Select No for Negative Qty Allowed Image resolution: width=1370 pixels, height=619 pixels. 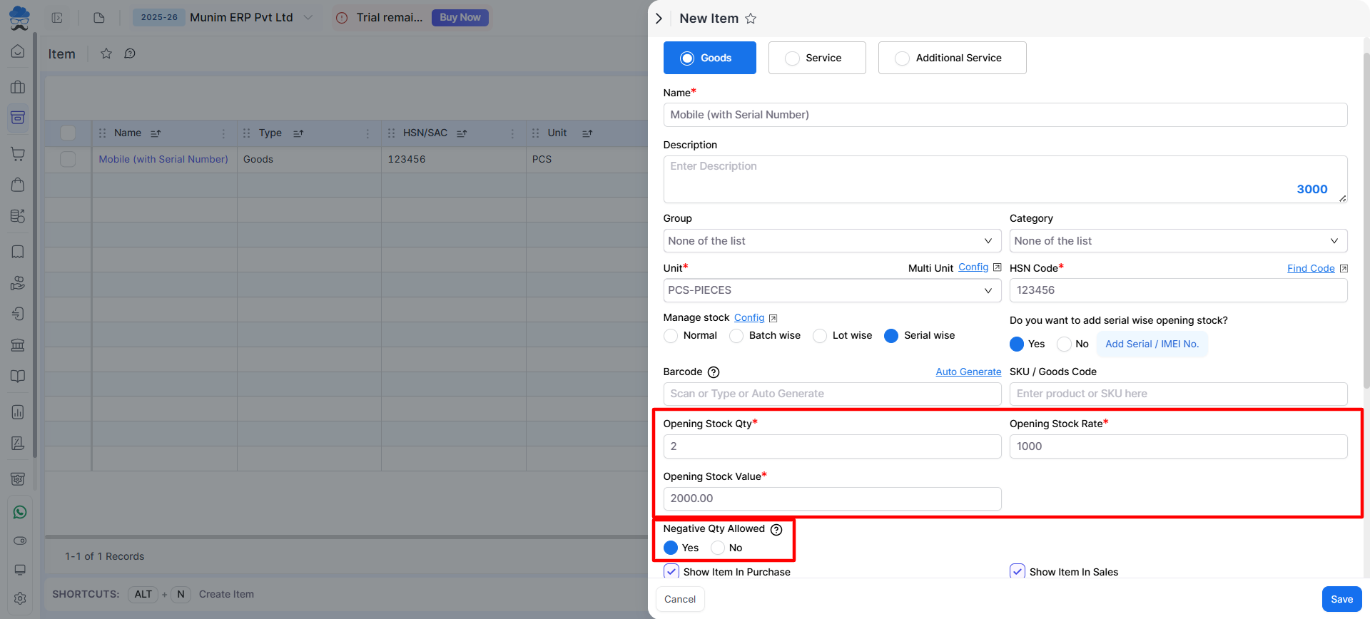pos(718,548)
